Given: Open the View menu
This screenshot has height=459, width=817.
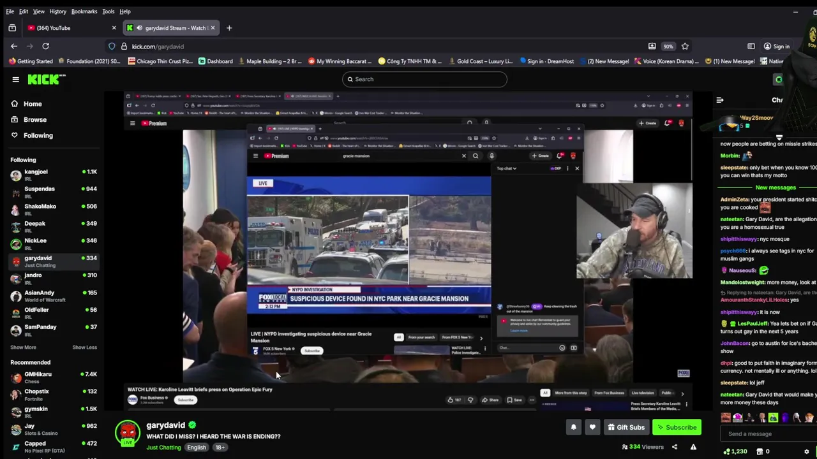Looking at the screenshot, I should click(39, 11).
